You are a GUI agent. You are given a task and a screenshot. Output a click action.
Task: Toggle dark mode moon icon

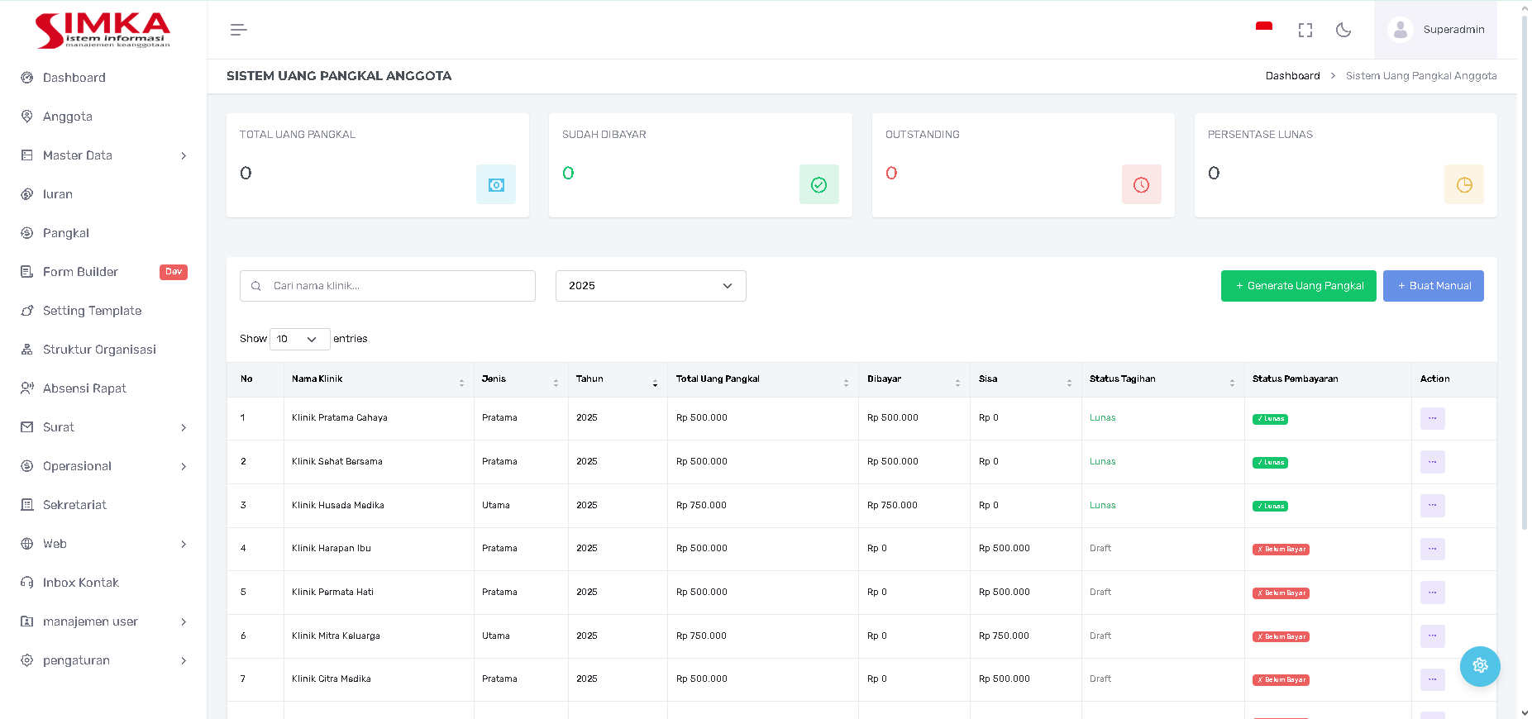pos(1343,30)
